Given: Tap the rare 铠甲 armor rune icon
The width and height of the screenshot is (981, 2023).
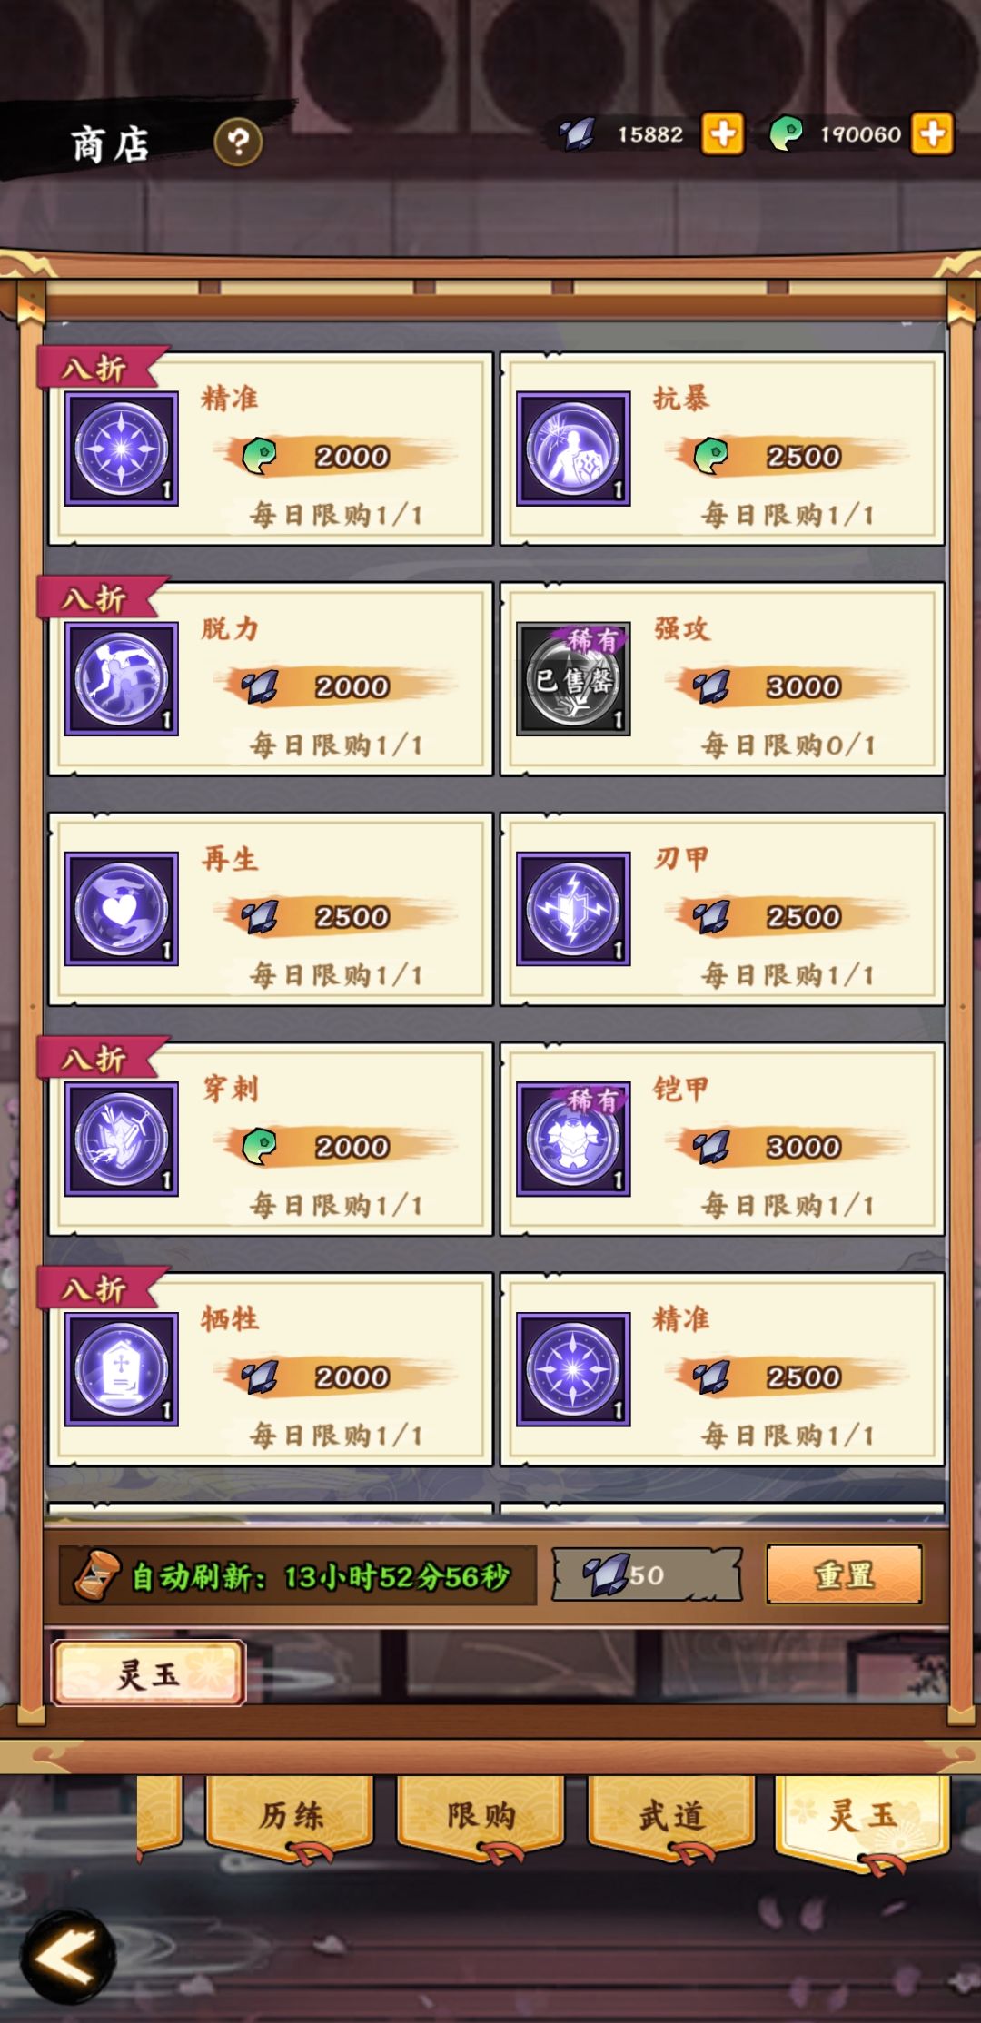Looking at the screenshot, I should [x=573, y=1139].
